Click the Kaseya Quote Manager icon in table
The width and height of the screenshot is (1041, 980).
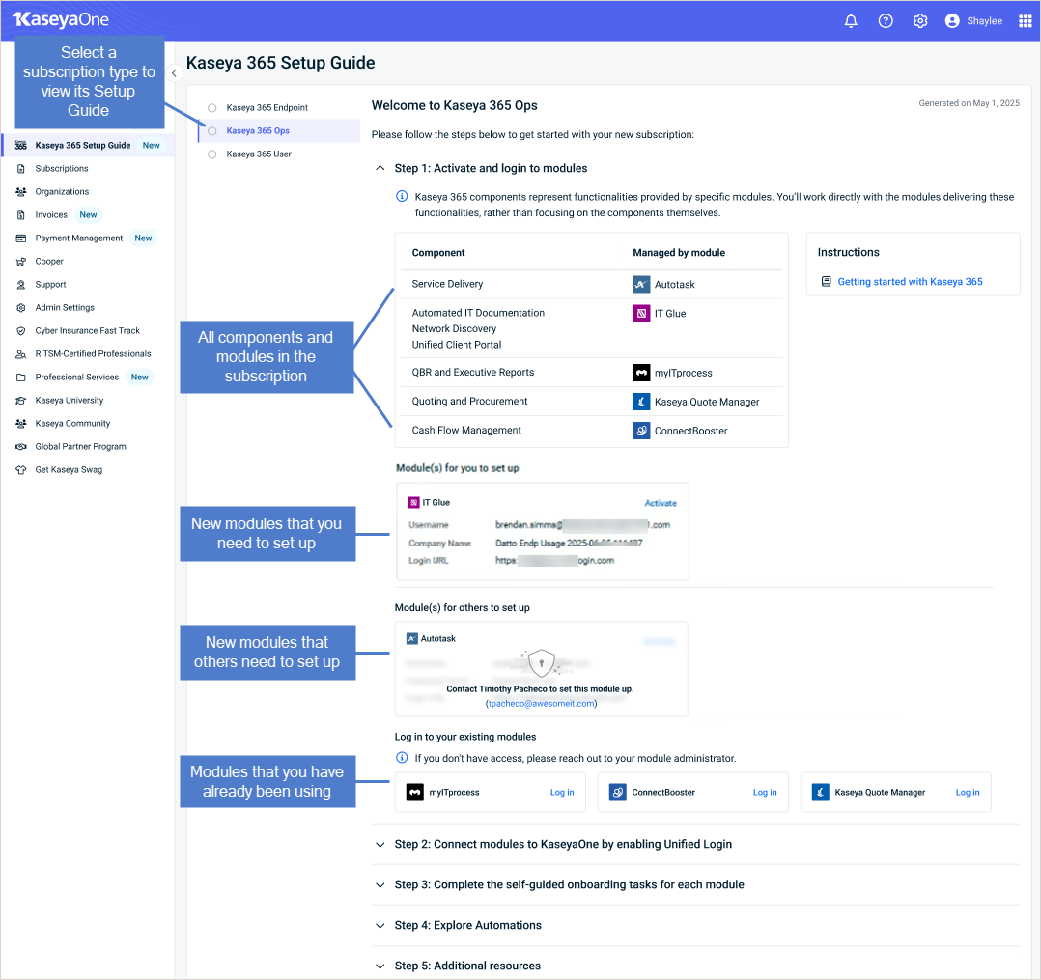[x=641, y=402]
